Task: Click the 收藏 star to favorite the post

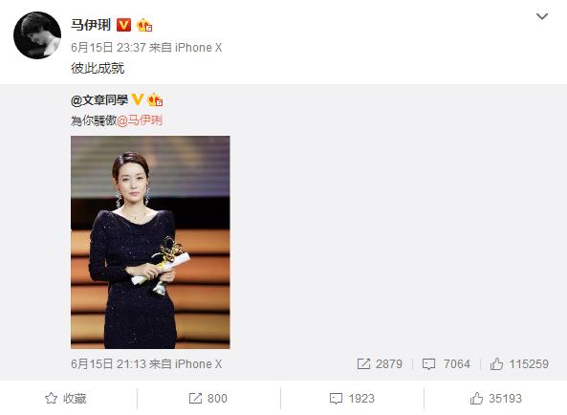Action: tap(66, 399)
